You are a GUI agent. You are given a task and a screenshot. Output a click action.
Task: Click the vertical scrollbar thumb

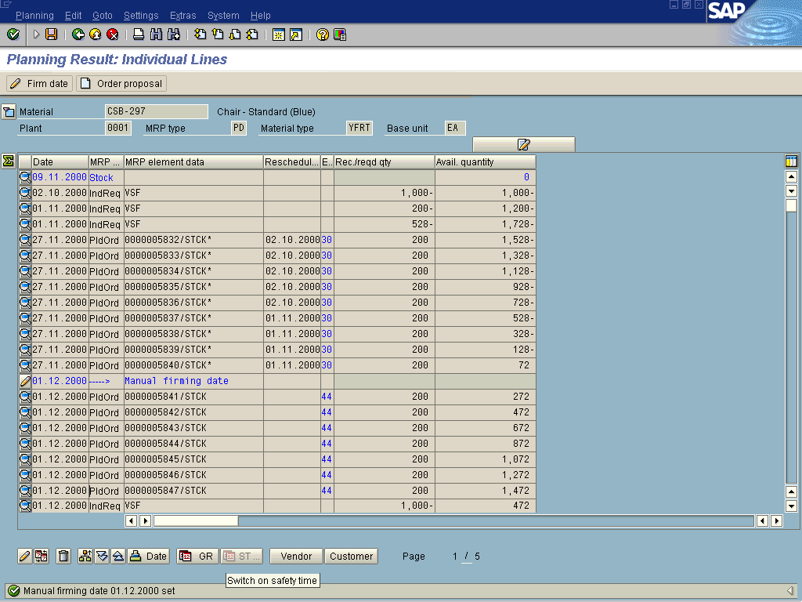click(791, 205)
